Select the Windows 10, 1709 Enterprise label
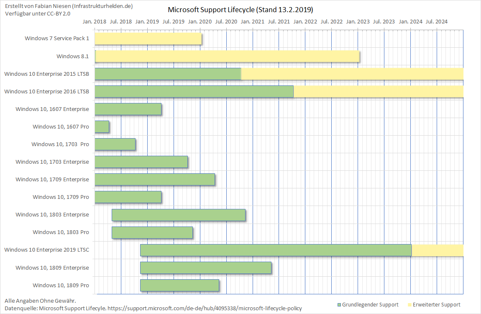The width and height of the screenshot is (481, 314). pos(52,179)
